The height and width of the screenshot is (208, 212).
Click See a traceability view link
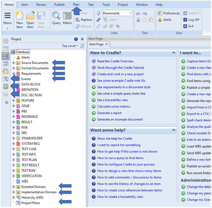[x=113, y=100]
